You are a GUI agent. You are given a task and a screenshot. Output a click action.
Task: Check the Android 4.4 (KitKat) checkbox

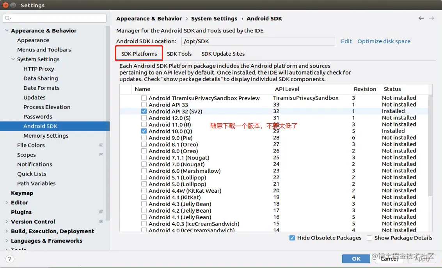point(144,197)
